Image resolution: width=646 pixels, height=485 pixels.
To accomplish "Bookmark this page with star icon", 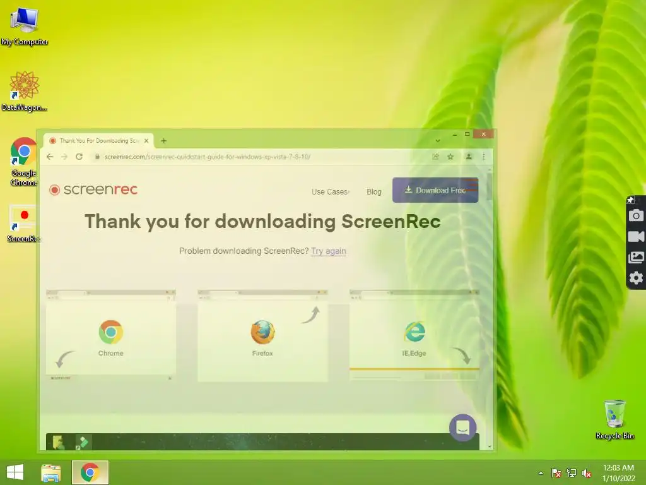I will [x=450, y=157].
